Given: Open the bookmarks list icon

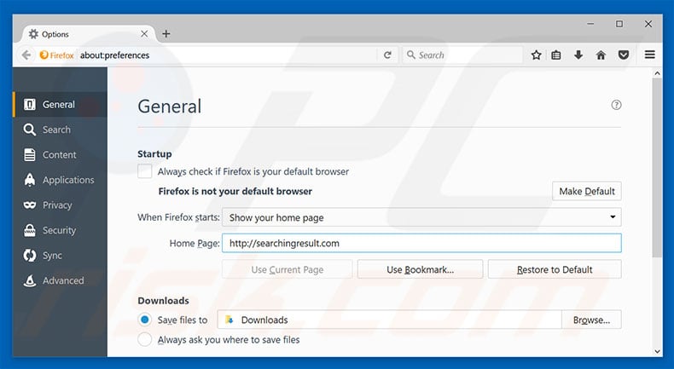Looking at the screenshot, I should click(555, 55).
